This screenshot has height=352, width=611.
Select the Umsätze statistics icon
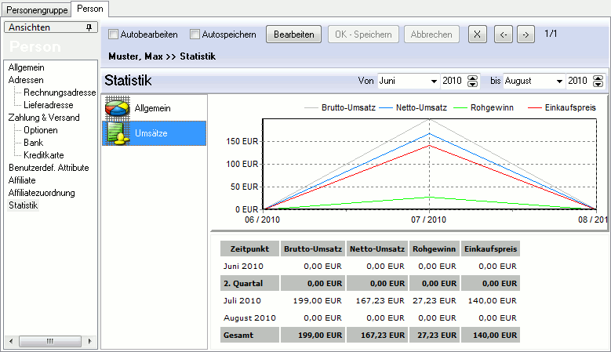(118, 133)
